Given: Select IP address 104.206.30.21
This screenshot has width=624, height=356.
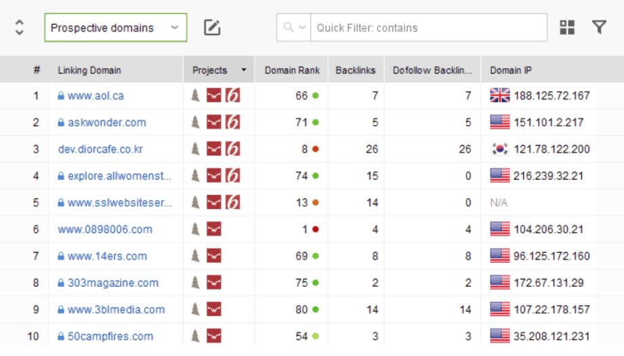Looking at the screenshot, I should [x=548, y=229].
